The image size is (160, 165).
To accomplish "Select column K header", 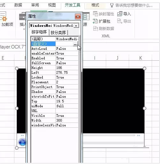I will click(141, 58).
